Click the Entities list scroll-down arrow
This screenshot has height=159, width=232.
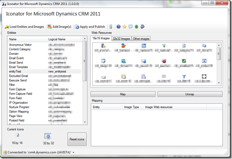85,122
